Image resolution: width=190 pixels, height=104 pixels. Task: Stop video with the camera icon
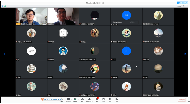(x=68, y=100)
